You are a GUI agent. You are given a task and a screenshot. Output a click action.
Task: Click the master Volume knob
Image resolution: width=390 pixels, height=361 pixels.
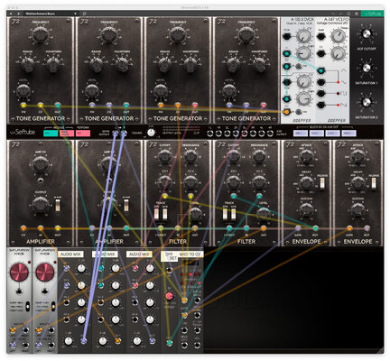pyautogui.click(x=151, y=133)
